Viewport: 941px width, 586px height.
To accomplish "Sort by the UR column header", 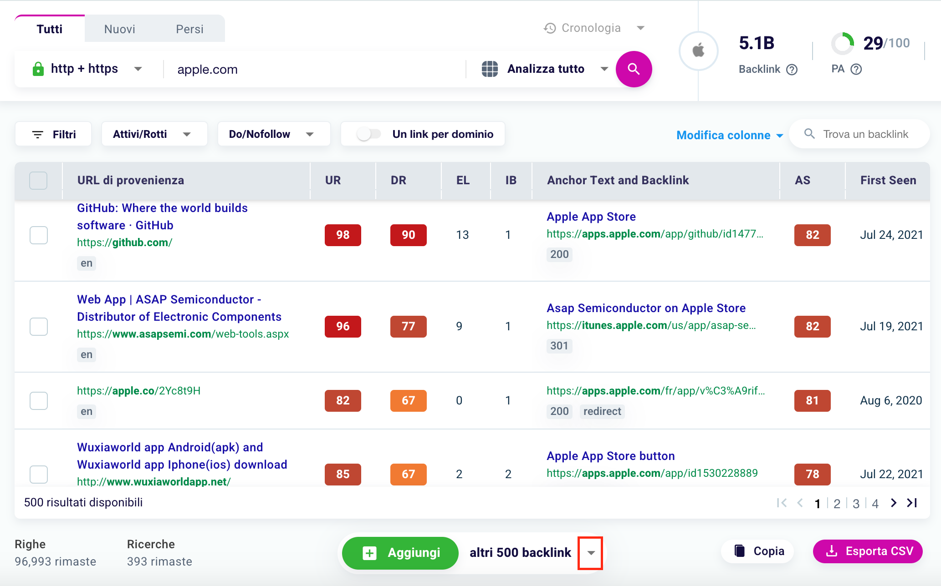I will [x=333, y=181].
